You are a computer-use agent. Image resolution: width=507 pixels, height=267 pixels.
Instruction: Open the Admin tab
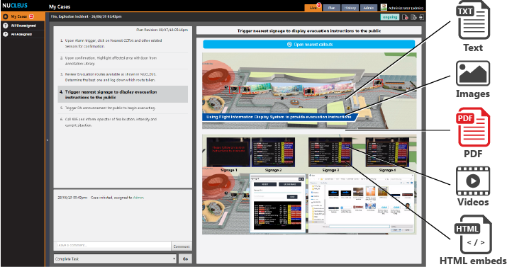click(x=368, y=8)
